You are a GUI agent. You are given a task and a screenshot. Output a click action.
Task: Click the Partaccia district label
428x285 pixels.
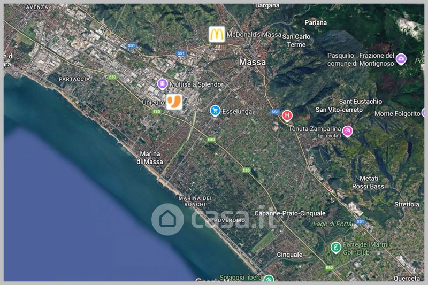[74, 79]
